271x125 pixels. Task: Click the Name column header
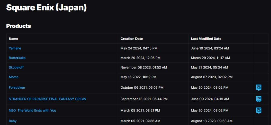coord(13,39)
